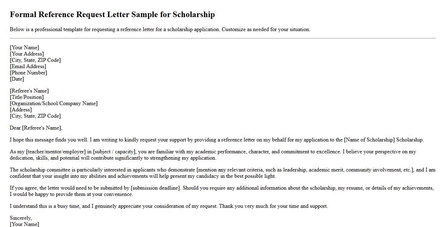Viewport: 446px width, 227px height.
Task: Click the word Sincerely in closing
Action: pyautogui.click(x=21, y=218)
